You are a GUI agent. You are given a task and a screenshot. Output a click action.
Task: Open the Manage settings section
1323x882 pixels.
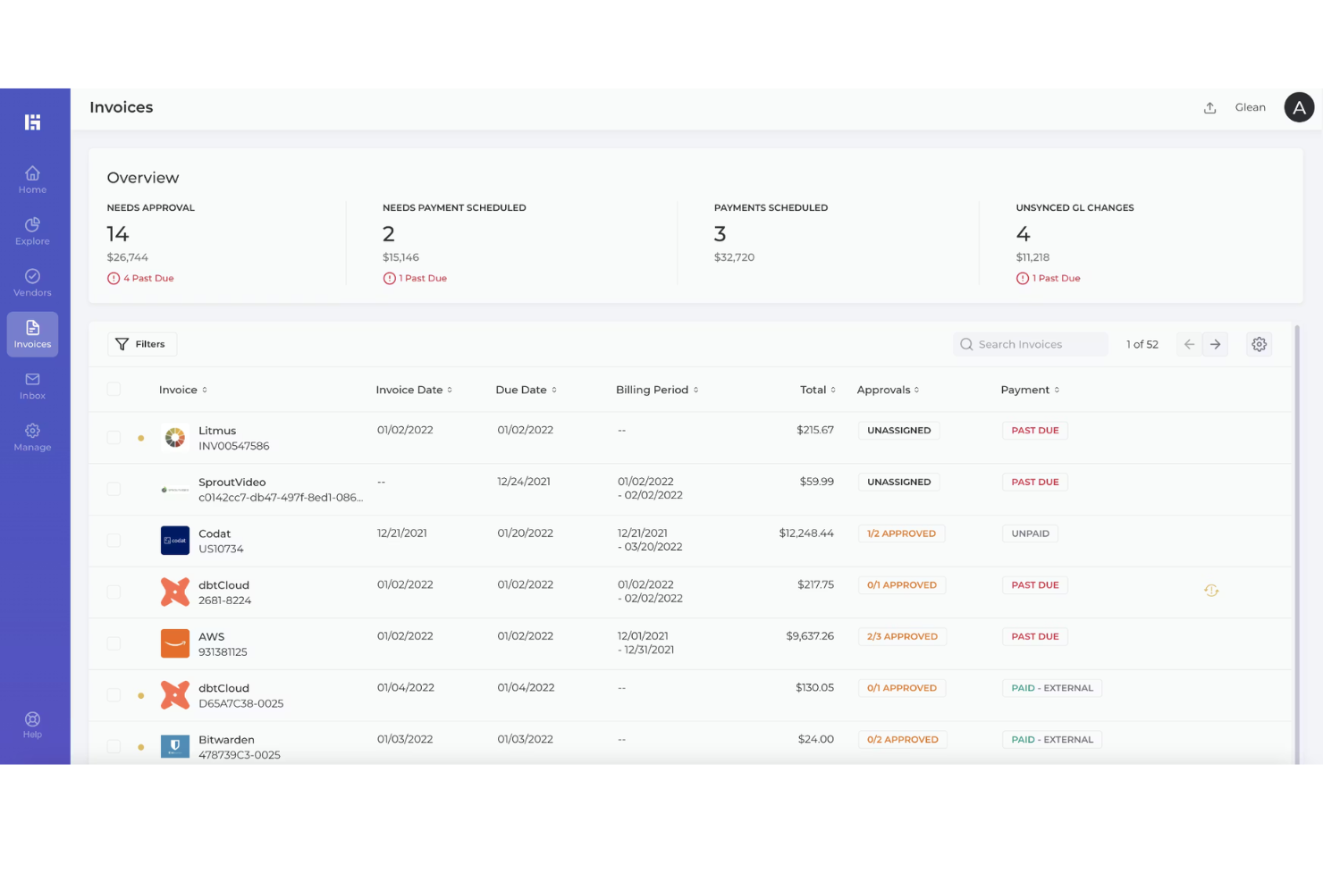click(x=32, y=436)
